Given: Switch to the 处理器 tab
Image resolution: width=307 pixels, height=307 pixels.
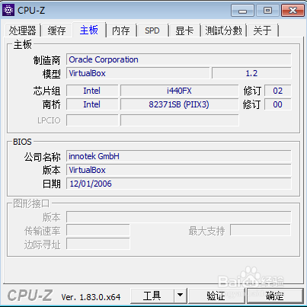Looking at the screenshot, I should point(23,30).
